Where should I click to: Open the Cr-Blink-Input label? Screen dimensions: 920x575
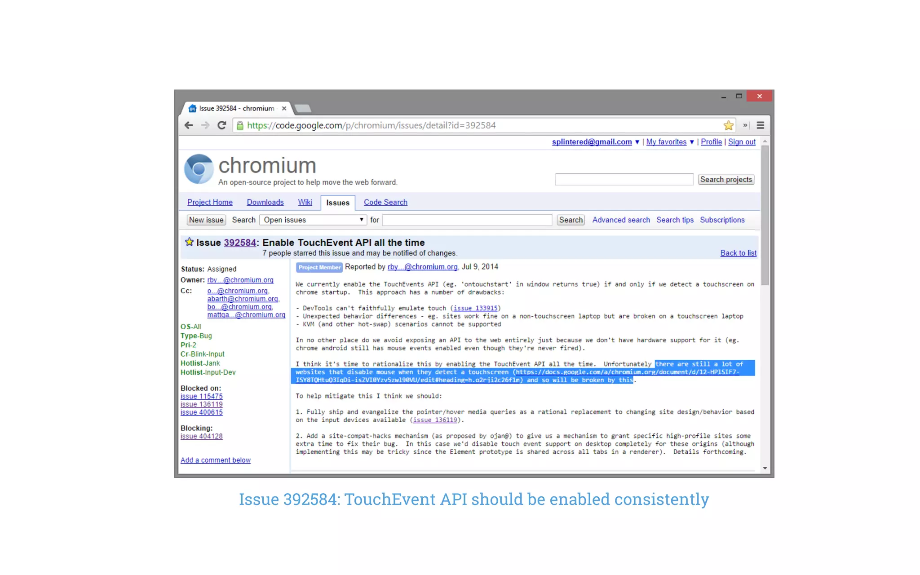202,354
